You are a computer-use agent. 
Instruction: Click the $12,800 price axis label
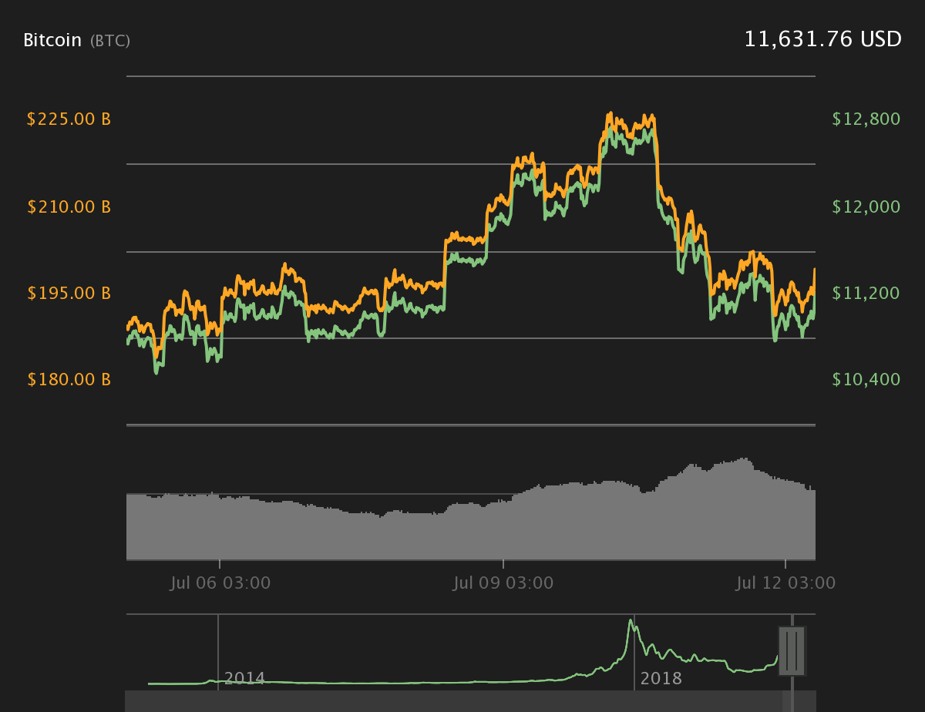pos(866,119)
